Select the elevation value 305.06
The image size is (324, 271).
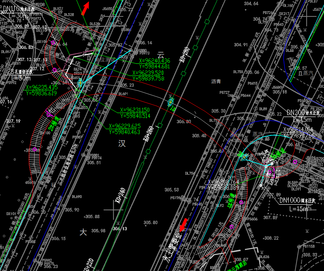coord(252,72)
